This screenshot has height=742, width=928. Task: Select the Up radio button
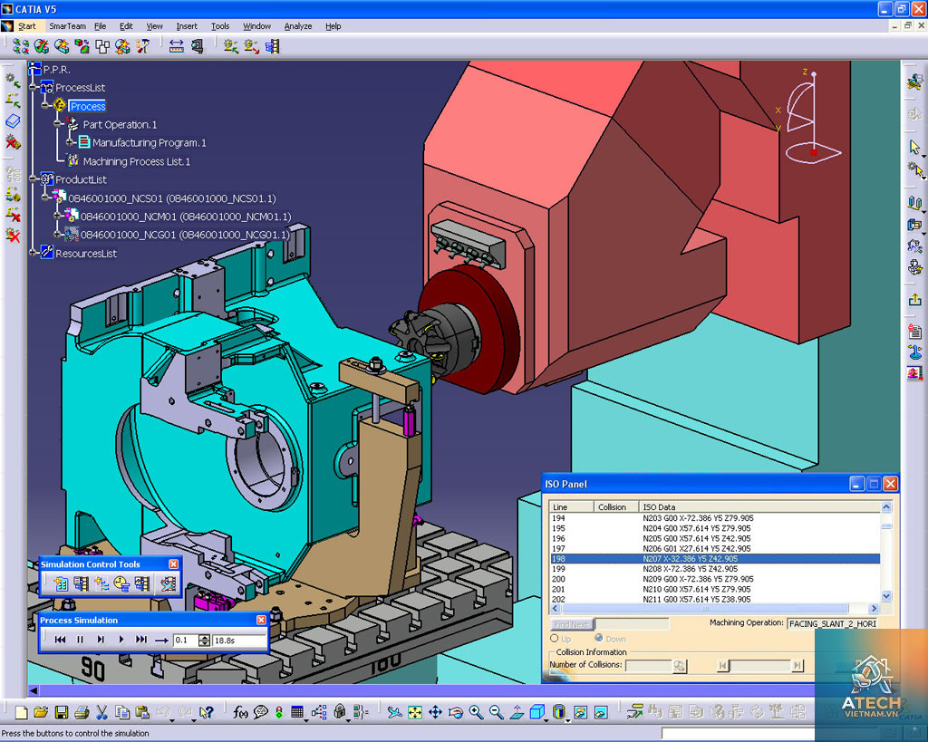[555, 639]
